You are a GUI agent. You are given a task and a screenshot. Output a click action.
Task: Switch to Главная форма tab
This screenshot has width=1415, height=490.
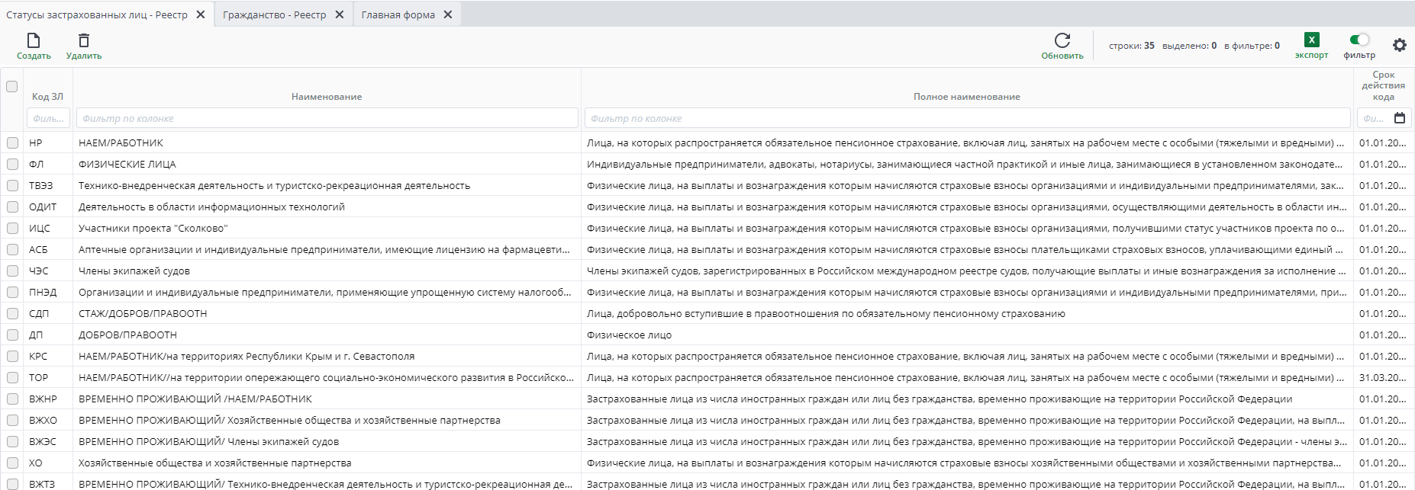coord(398,14)
